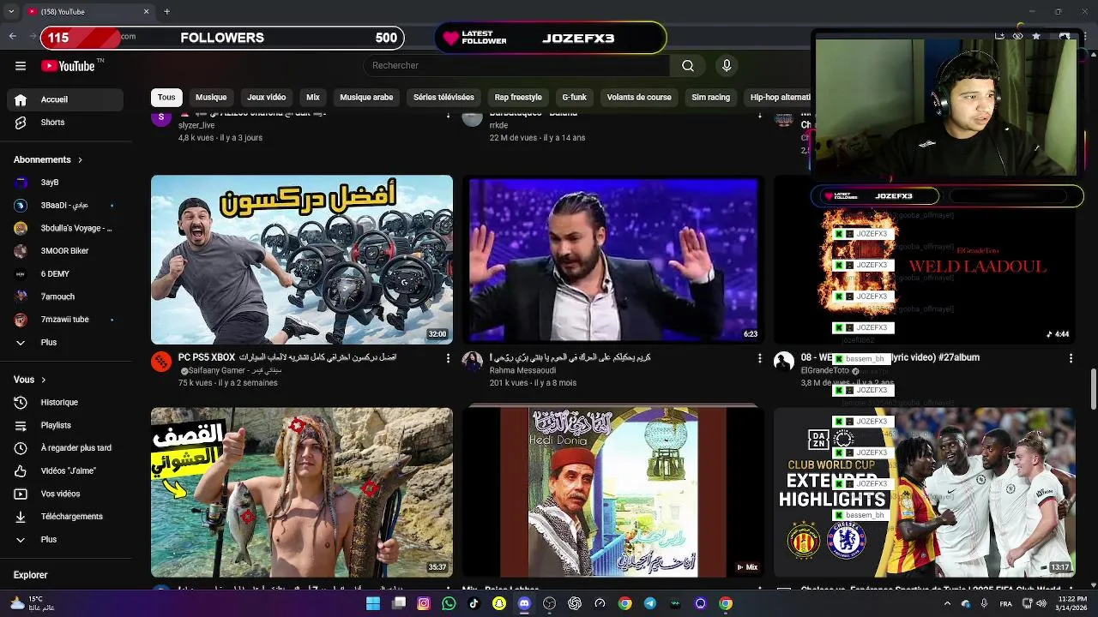Screen dimensions: 1098x617
Task: Open À regarder plus tard
Action: 65,448
